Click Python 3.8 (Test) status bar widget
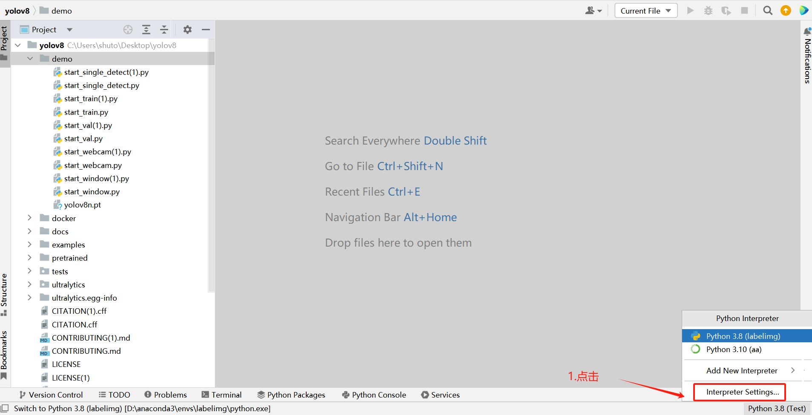Screen dimensions: 812x415 coord(777,409)
